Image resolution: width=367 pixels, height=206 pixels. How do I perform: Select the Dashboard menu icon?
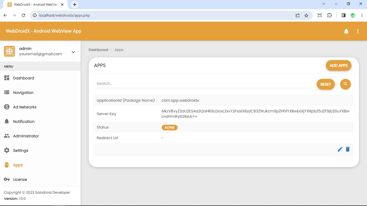7,78
